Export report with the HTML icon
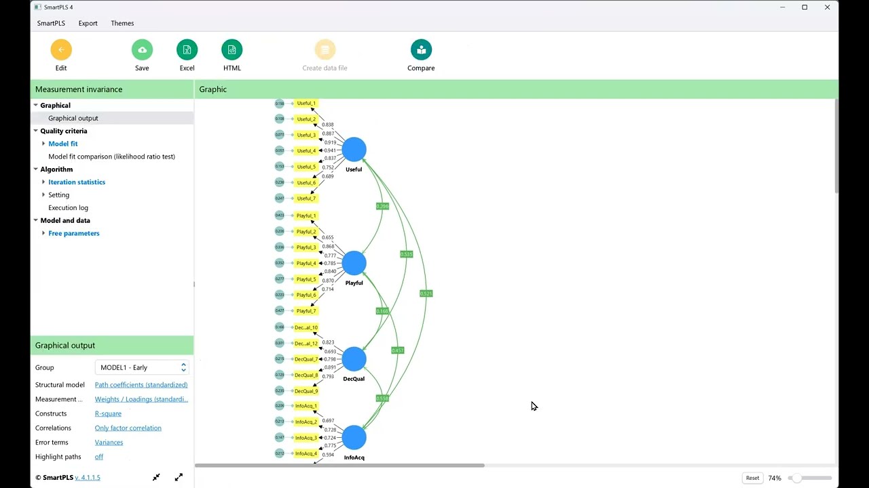Viewport: 869px width, 488px height. pyautogui.click(x=232, y=49)
